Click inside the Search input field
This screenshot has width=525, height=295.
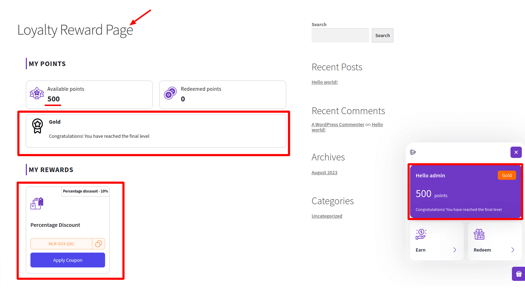click(340, 35)
